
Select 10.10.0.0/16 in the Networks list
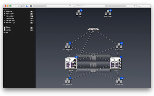[18, 14]
